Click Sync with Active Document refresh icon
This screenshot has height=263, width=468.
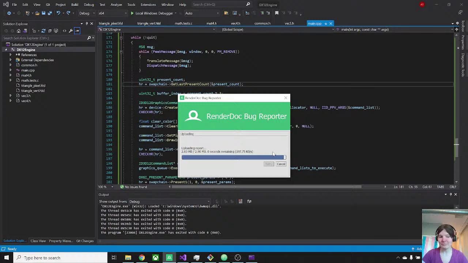[x=43, y=31]
